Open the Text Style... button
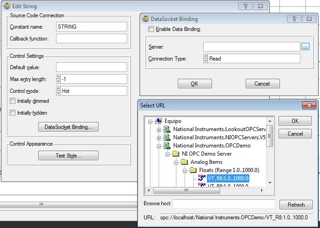 68,156
